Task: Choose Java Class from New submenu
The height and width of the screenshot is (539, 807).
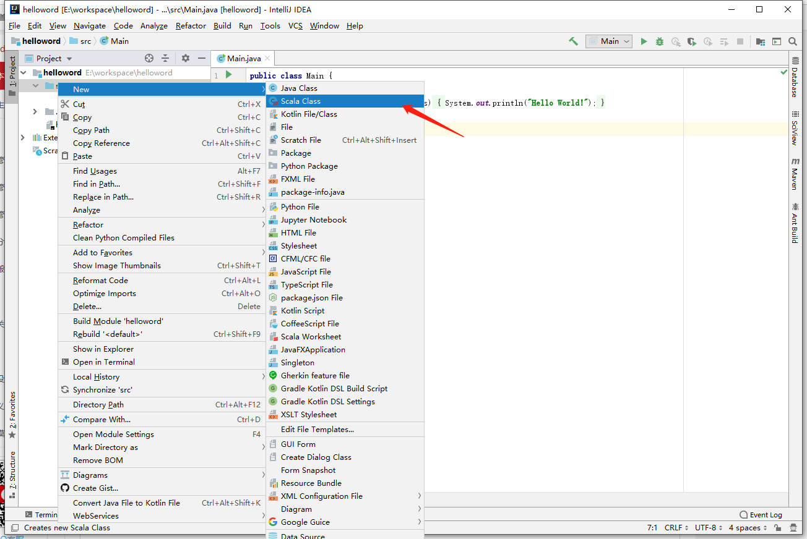Action: pos(345,88)
